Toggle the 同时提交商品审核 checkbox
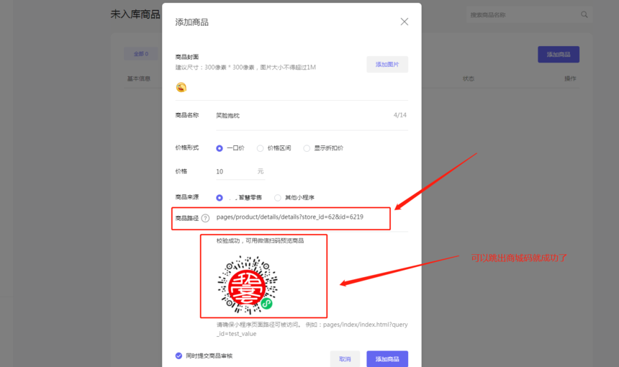The width and height of the screenshot is (619, 367). [179, 355]
